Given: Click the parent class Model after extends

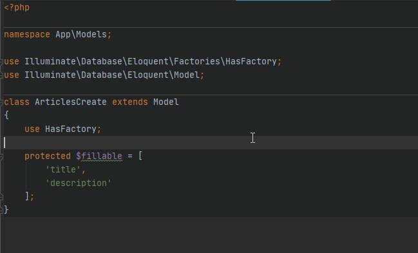Looking at the screenshot, I should (166, 102).
